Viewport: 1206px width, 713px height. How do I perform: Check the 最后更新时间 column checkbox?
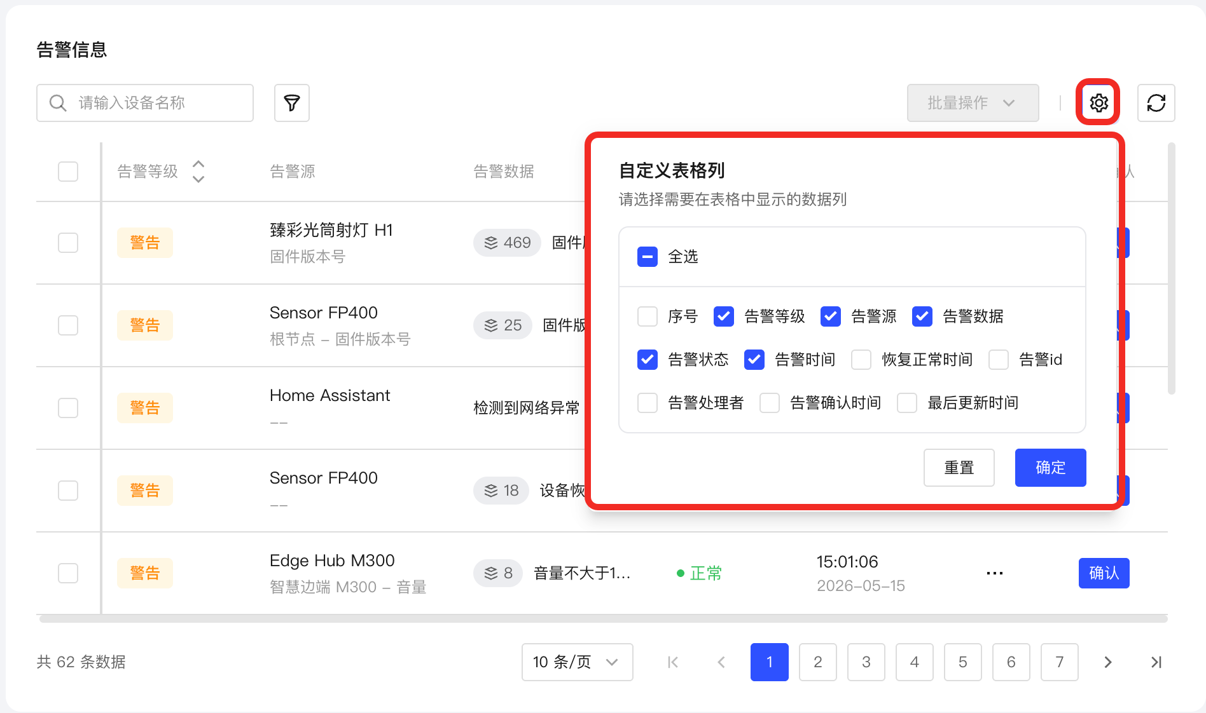tap(907, 403)
